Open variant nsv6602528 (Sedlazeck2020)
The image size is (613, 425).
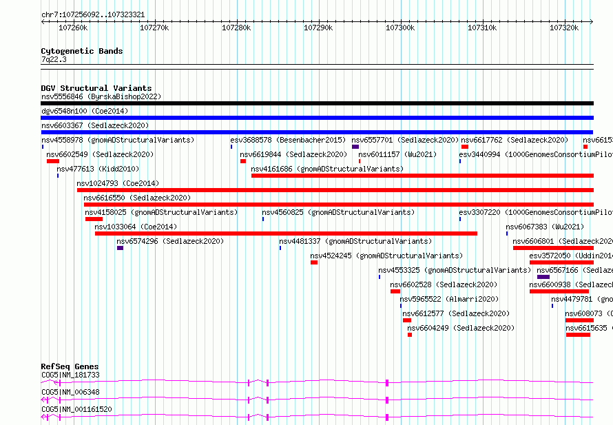(x=444, y=284)
